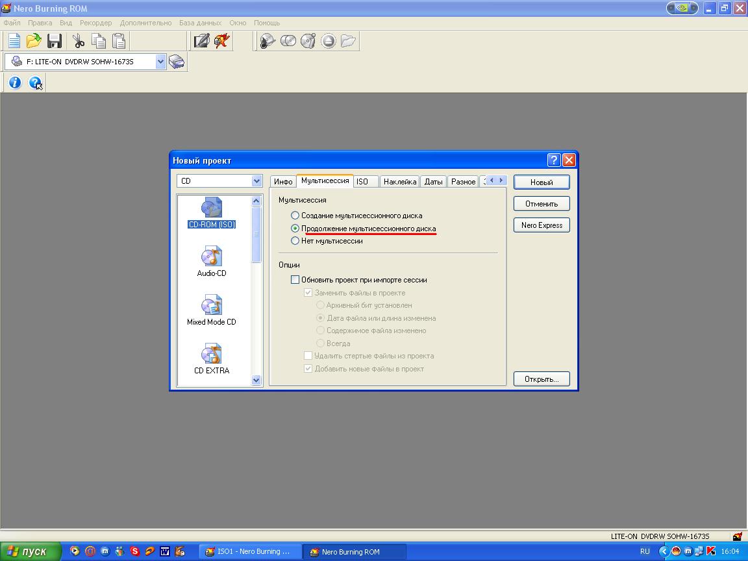Click the RU language indicator
The width and height of the screenshot is (748, 561).
pos(645,551)
